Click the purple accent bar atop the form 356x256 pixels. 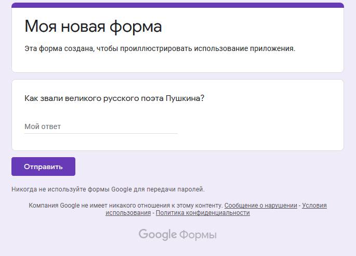tap(177, 5)
